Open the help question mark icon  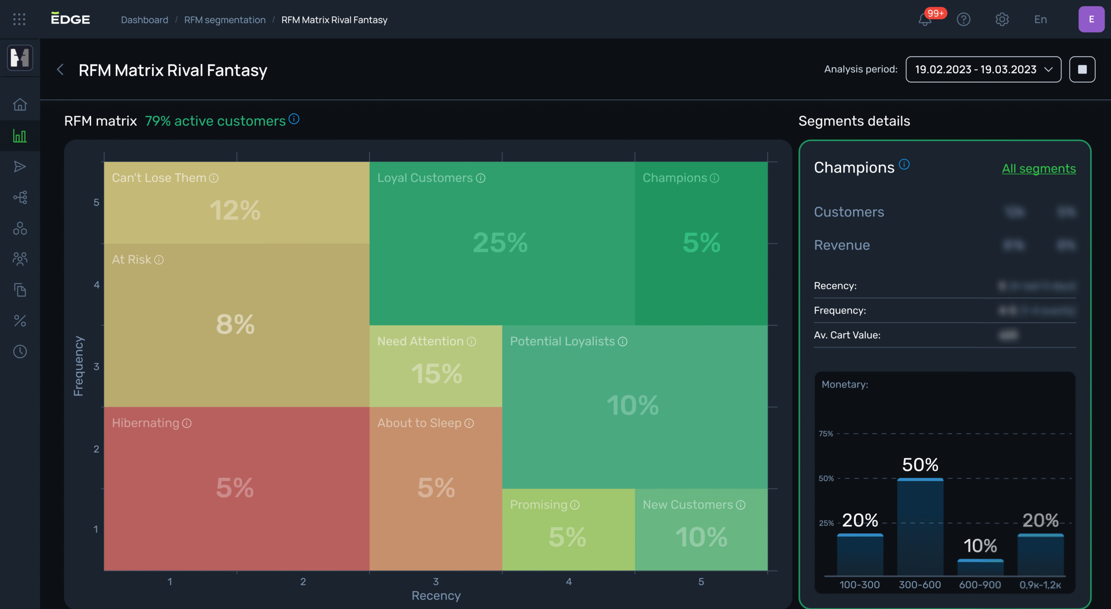[x=963, y=20]
